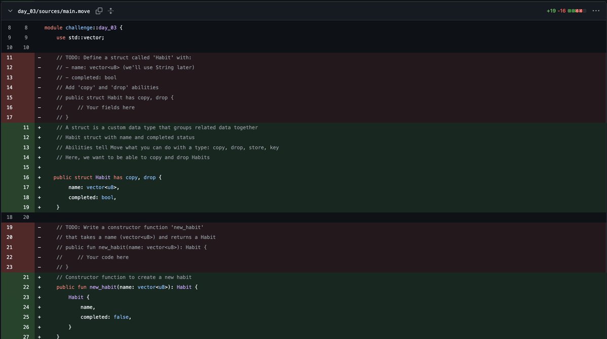Click the 'module challenge::day_03 {' line
Image resolution: width=607 pixels, height=339 pixels.
click(x=83, y=27)
